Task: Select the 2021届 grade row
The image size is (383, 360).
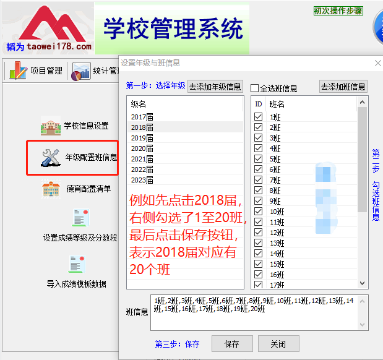Action: pos(185,159)
